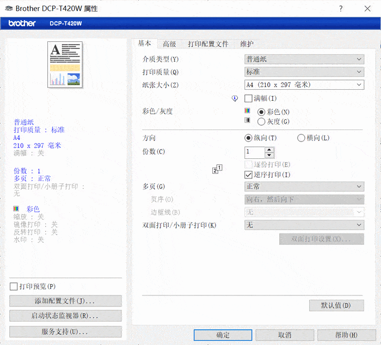
Task: Increase copies with the 份数 up arrow
Action: (269, 150)
